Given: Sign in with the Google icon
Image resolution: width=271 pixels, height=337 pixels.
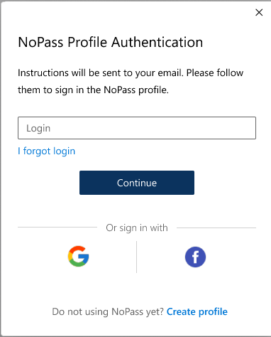Looking at the screenshot, I should pyautogui.click(x=78, y=257).
